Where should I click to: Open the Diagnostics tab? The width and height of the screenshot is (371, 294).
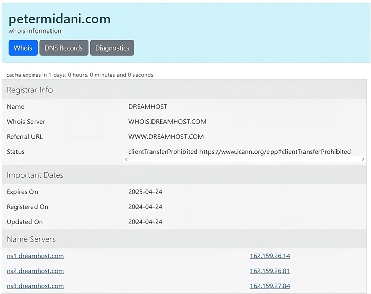click(112, 48)
